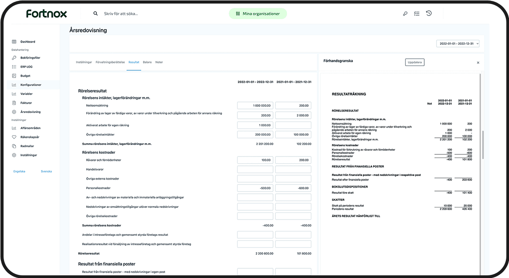Screen dimensions: 509x278
Task: Click the Uppdatera button
Action: [x=414, y=62]
